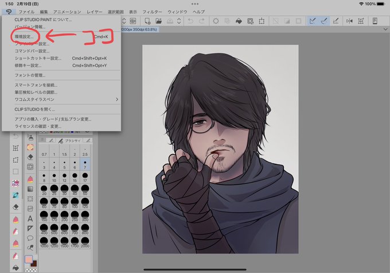Choose 修飾キー設定...

(61, 66)
